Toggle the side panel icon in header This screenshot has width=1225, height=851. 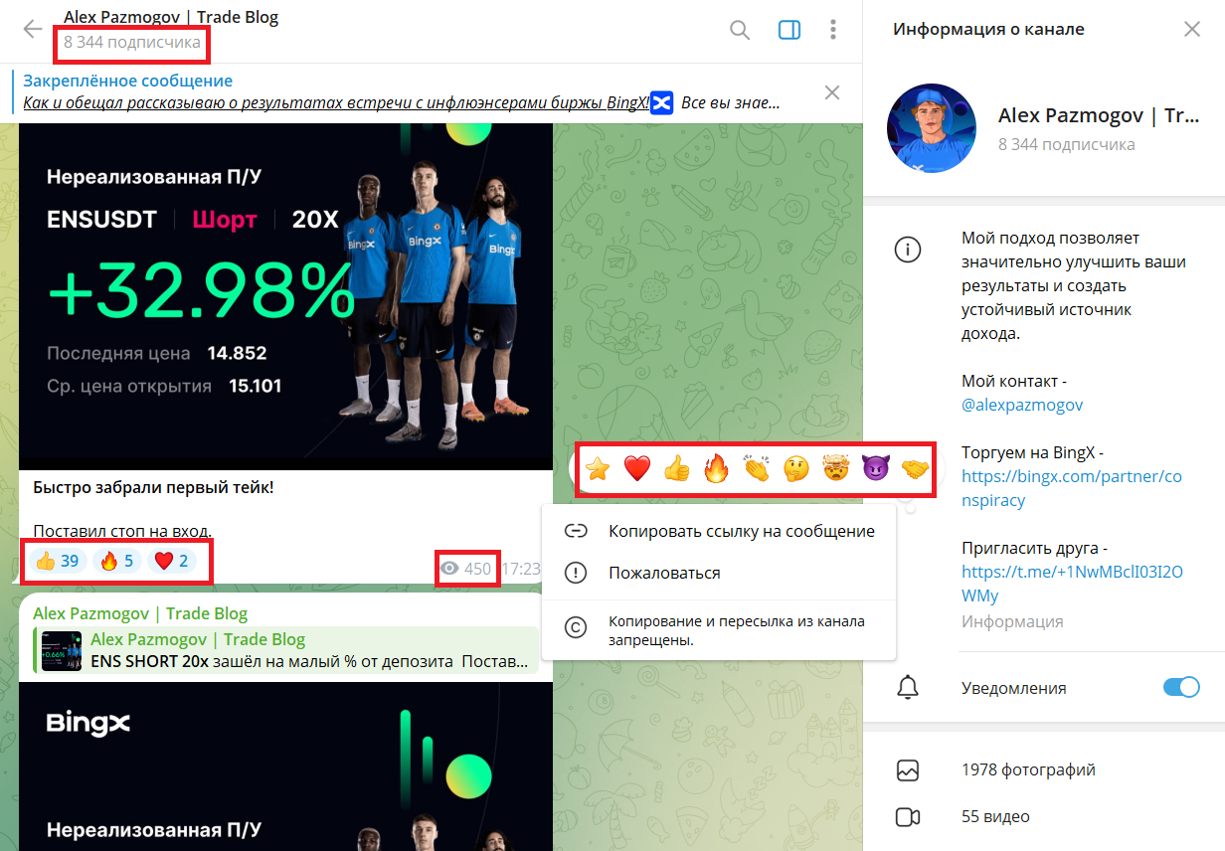pos(789,30)
